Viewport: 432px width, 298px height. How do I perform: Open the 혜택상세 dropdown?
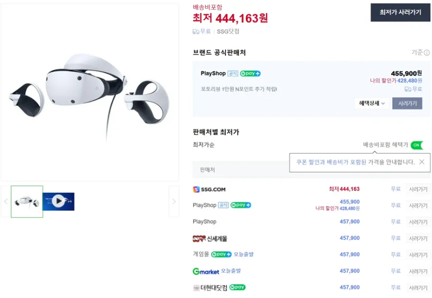coord(369,103)
